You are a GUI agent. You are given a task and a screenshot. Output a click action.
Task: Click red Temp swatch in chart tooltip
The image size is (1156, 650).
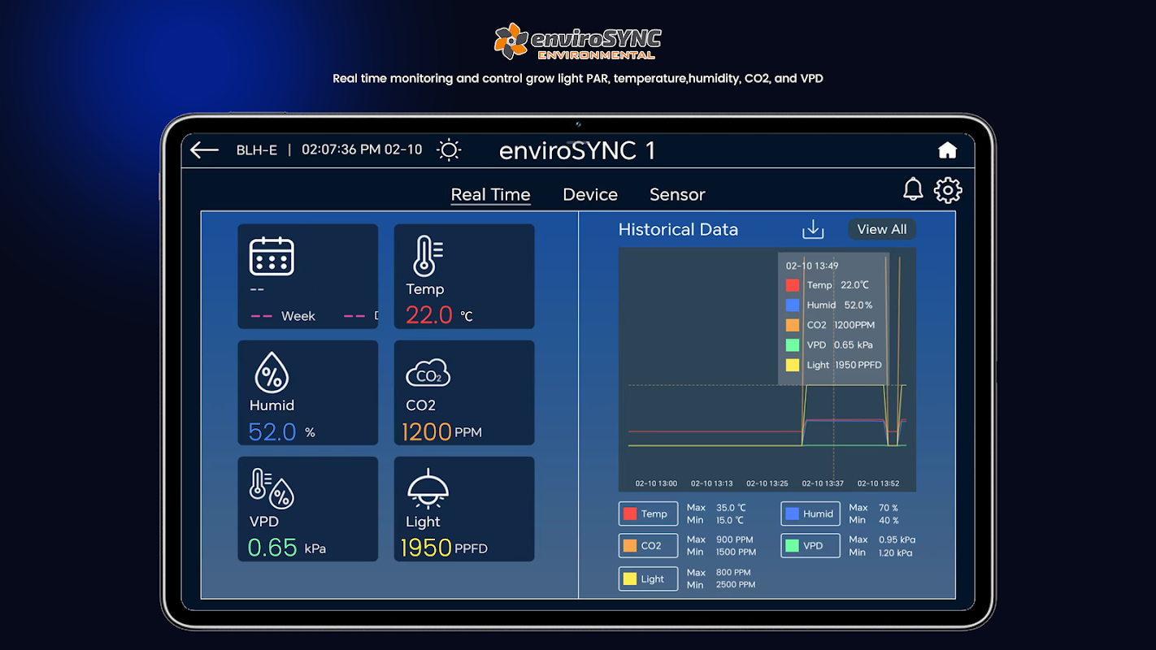[x=793, y=285]
